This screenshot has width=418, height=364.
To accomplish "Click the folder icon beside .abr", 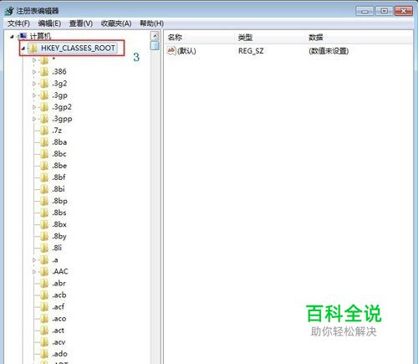I will point(44,283).
